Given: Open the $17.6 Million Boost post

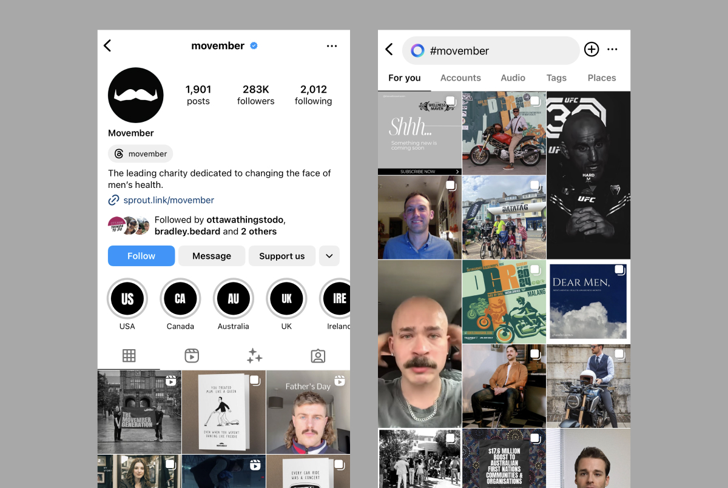Looking at the screenshot, I should click(x=504, y=458).
